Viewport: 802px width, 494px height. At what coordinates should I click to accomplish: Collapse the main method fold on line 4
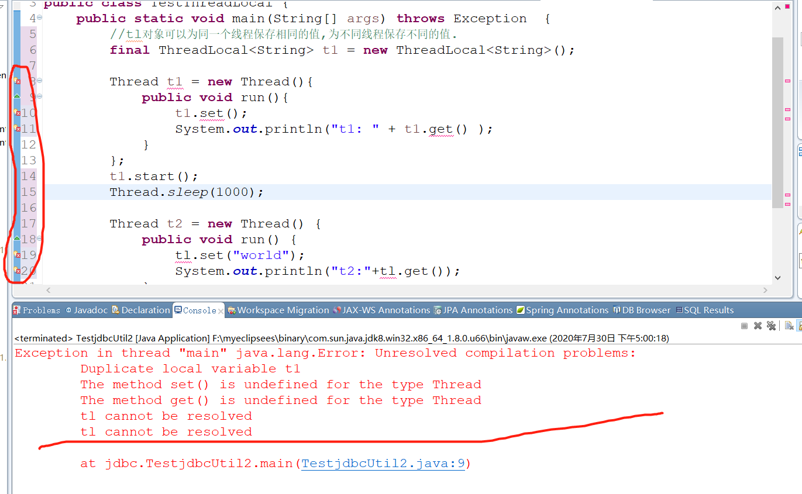coord(40,18)
